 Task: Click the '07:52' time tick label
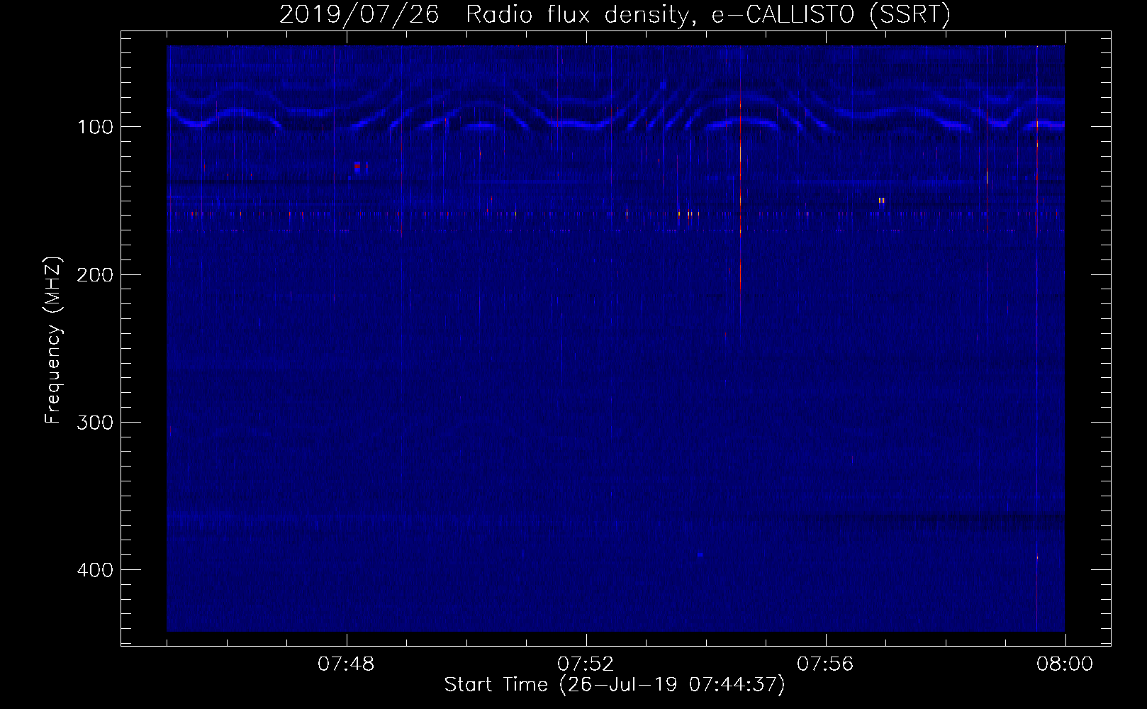click(586, 664)
